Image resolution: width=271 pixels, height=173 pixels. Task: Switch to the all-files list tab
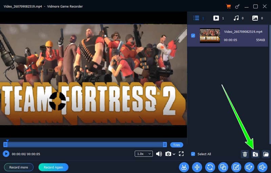[196, 18]
